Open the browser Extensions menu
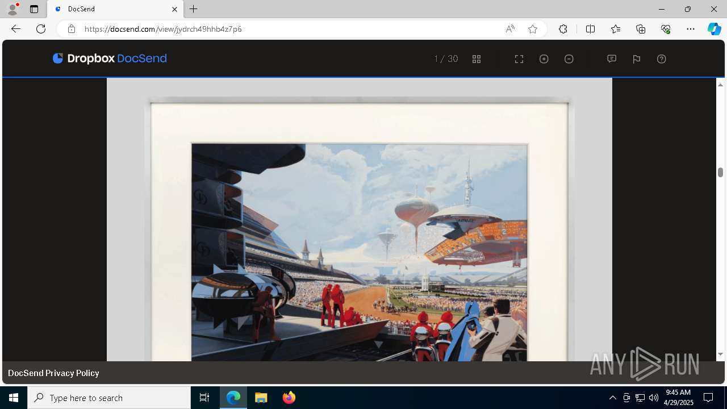The image size is (727, 409). 563,29
